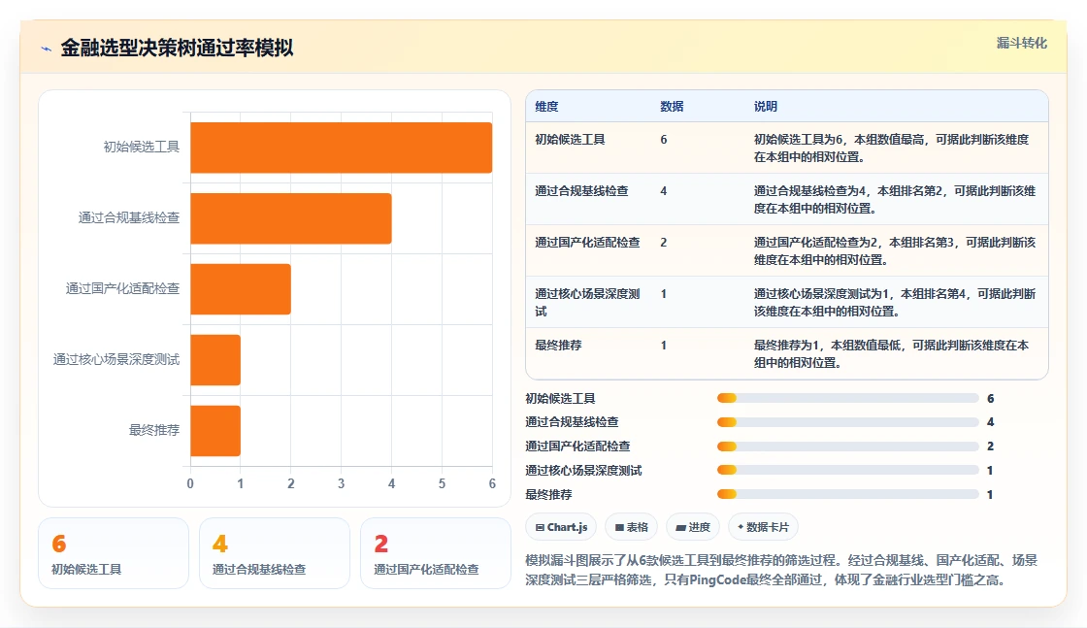Click the chart y-axis label 通过国产化适配检查
Screen dimensions: 1087x628
pyautogui.click(x=122, y=288)
